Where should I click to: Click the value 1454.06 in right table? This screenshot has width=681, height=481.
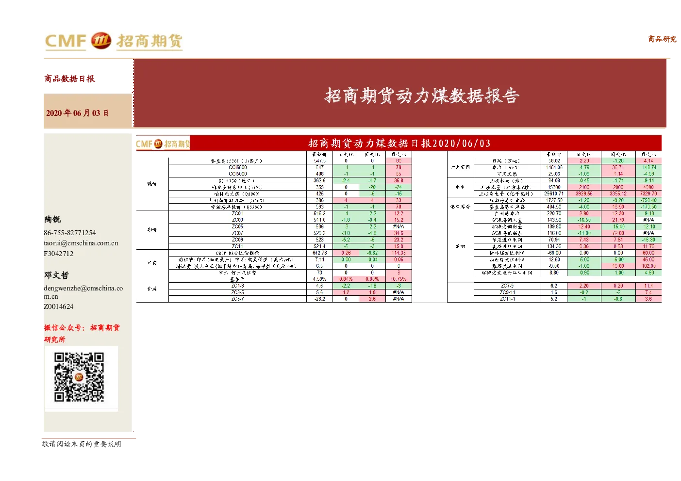point(554,167)
